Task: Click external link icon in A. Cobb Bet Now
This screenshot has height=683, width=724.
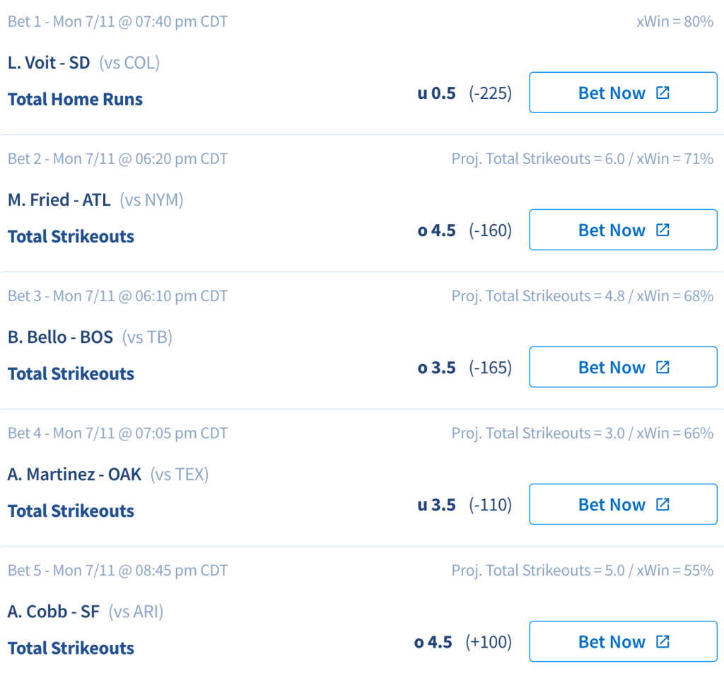Action: coord(662,641)
